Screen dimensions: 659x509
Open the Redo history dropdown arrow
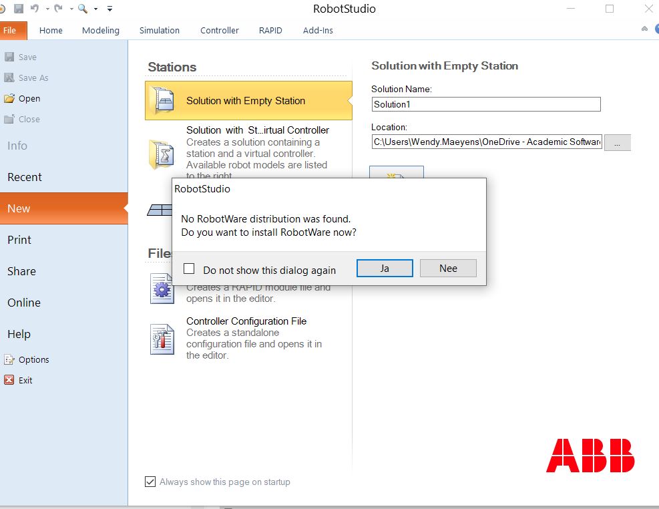point(71,9)
